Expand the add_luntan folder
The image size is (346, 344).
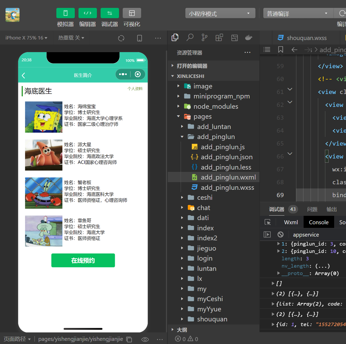(214, 127)
